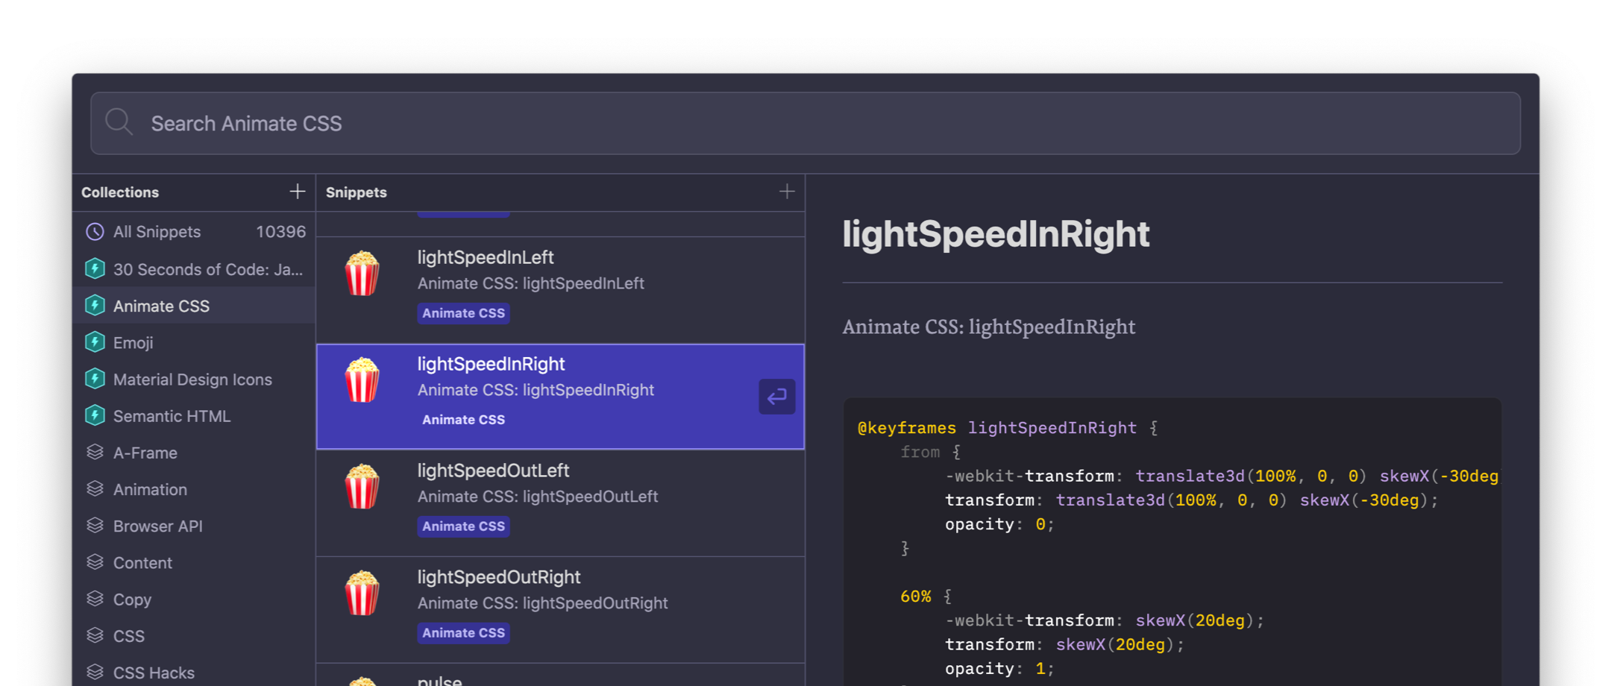
Task: Click the Animate CSS tag under lightSpeedInLeft
Action: click(463, 313)
